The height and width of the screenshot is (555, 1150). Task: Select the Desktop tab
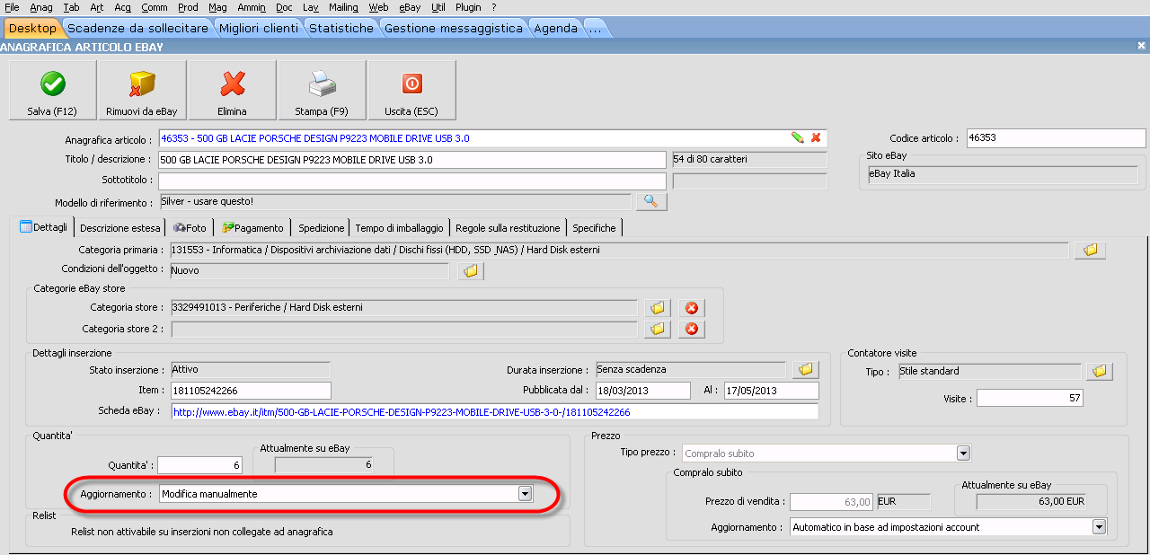pyautogui.click(x=32, y=29)
